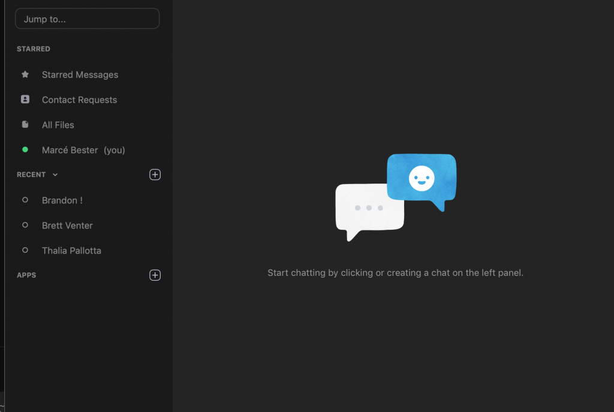Viewport: 614px width, 412px height.
Task: Click into the Jump to... search field
Action: 87,19
